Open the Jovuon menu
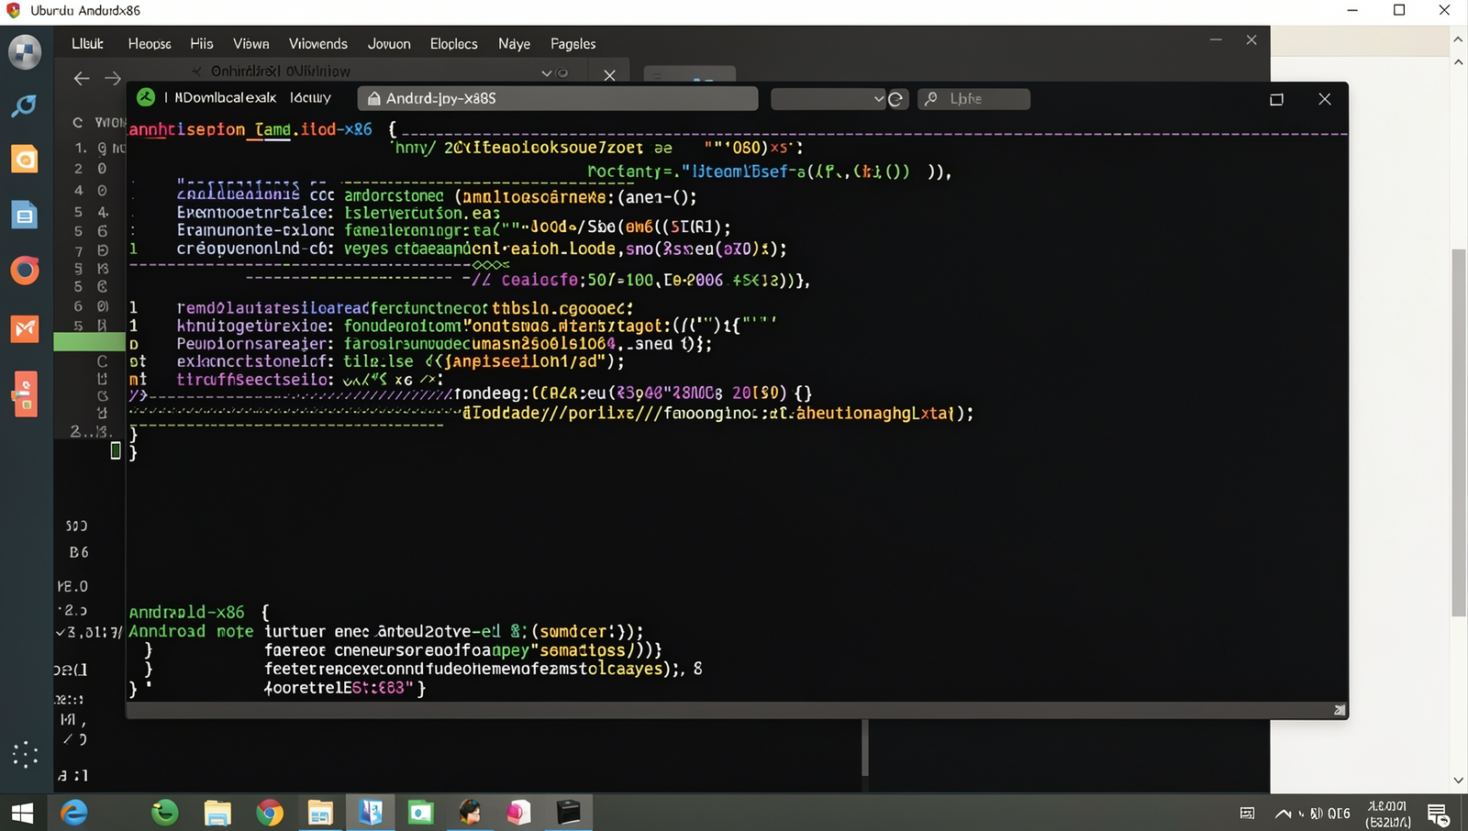1468x831 pixels. coord(389,43)
